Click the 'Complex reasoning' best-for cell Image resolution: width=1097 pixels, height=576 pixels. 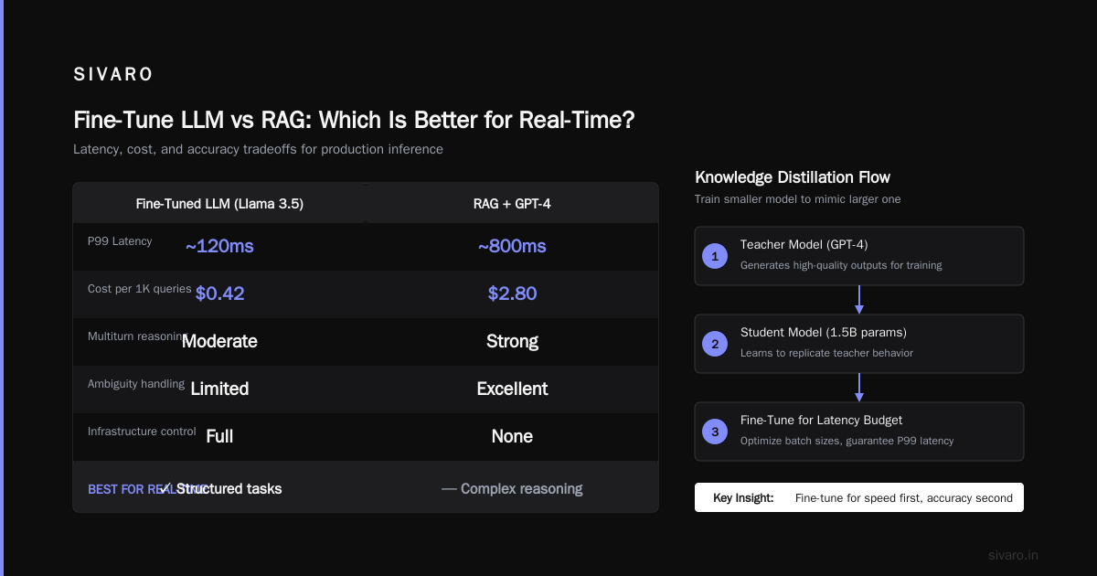(512, 489)
